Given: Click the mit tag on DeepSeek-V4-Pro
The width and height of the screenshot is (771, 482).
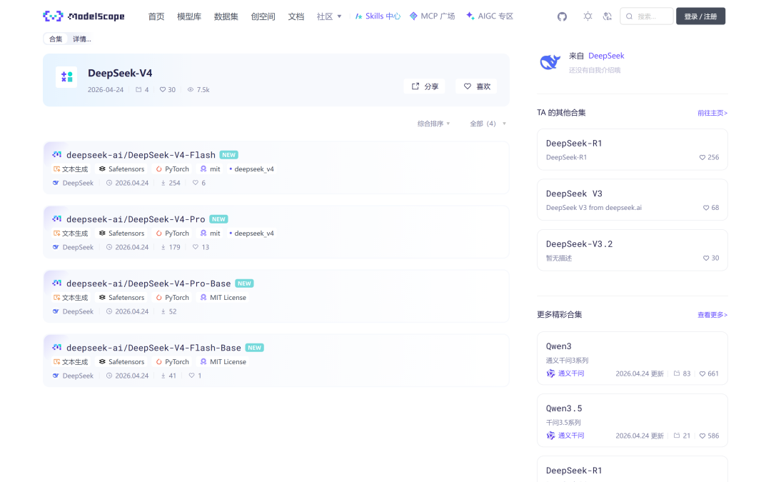Looking at the screenshot, I should coord(210,233).
